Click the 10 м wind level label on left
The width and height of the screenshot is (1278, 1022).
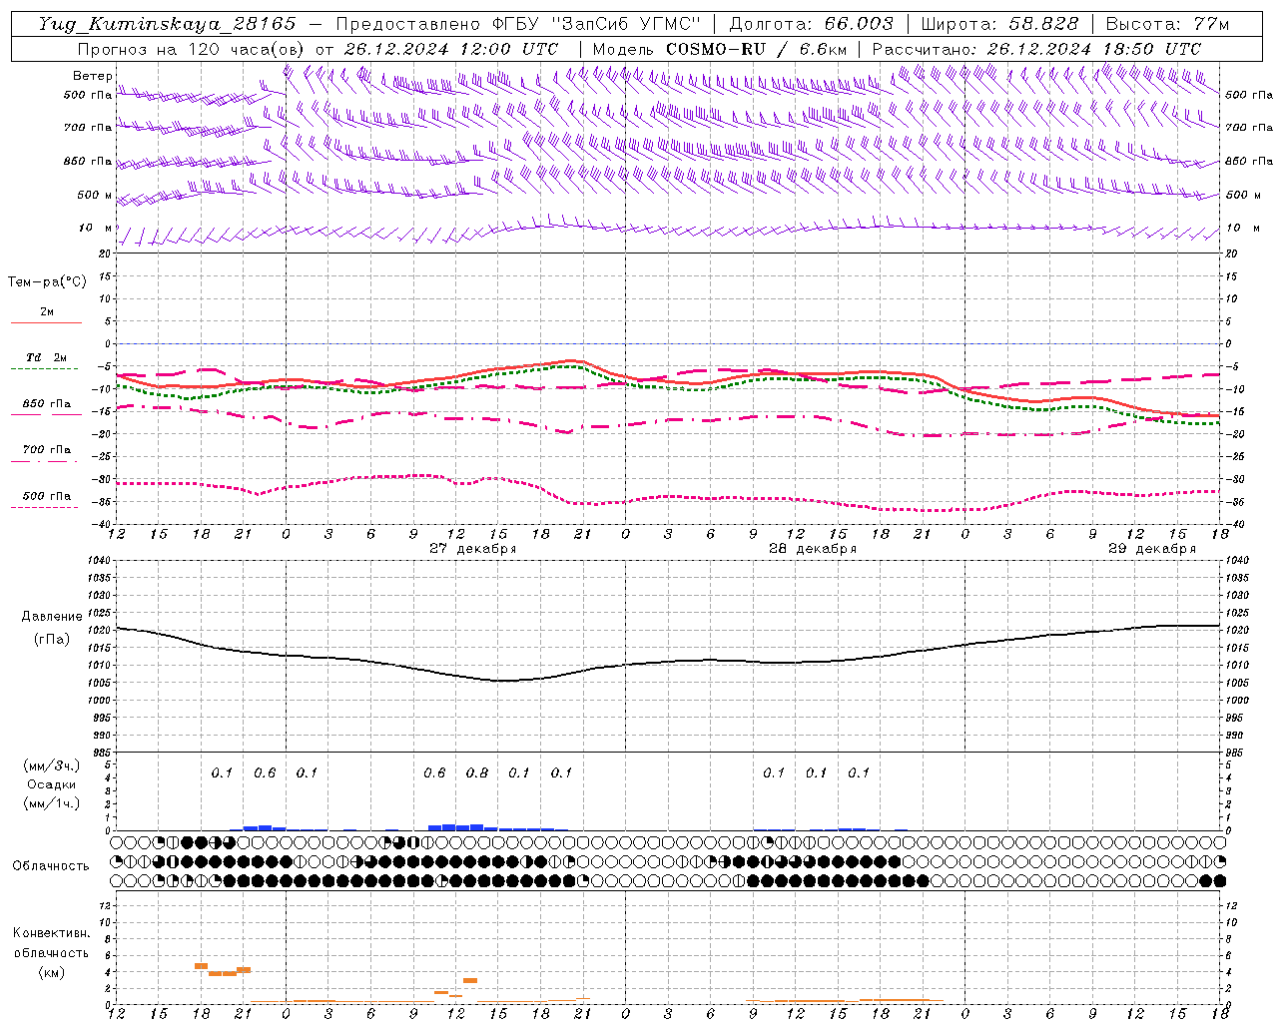click(x=96, y=228)
